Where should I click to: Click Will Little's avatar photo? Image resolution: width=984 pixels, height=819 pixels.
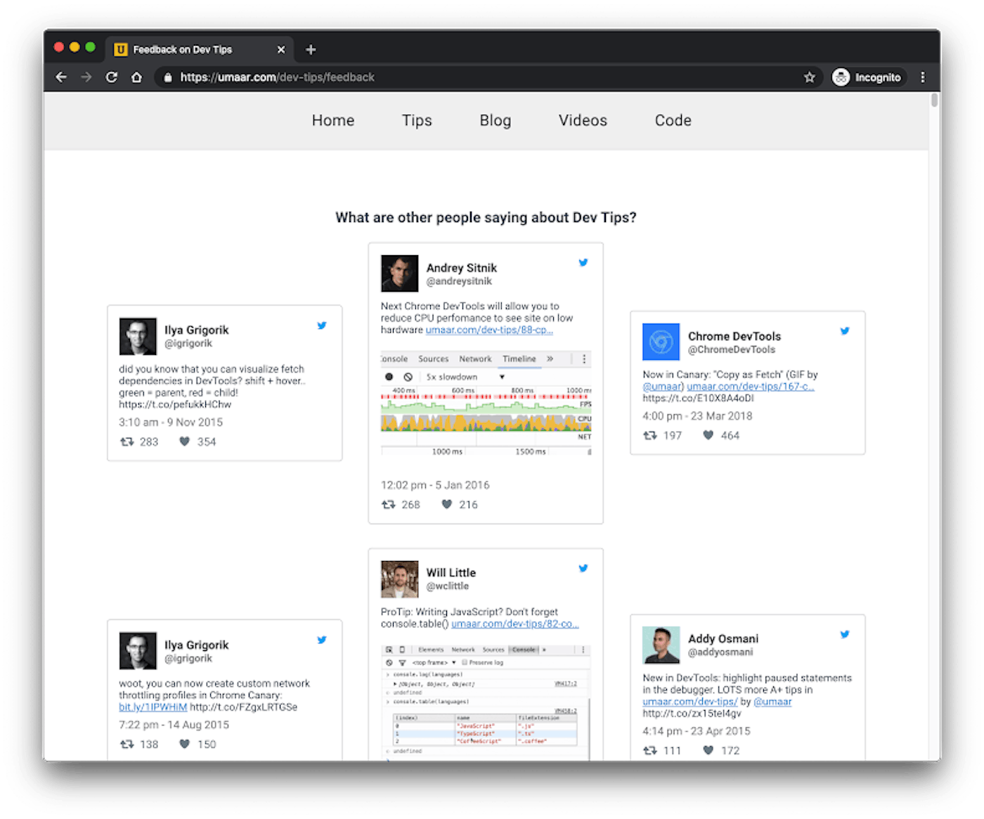[x=399, y=579]
